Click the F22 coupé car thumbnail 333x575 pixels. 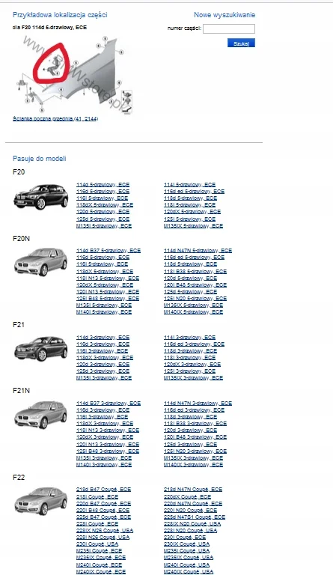pos(41,502)
